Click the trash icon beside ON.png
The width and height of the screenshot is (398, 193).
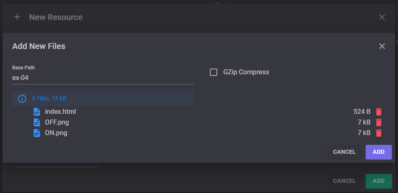[x=379, y=133]
